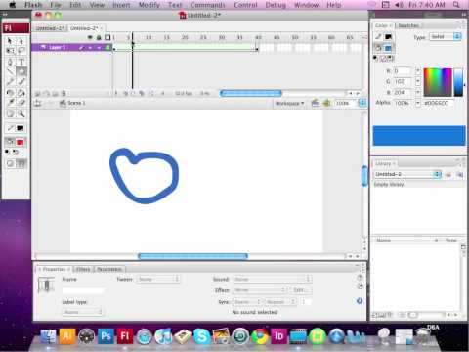Open the Commands menu

(x=208, y=5)
